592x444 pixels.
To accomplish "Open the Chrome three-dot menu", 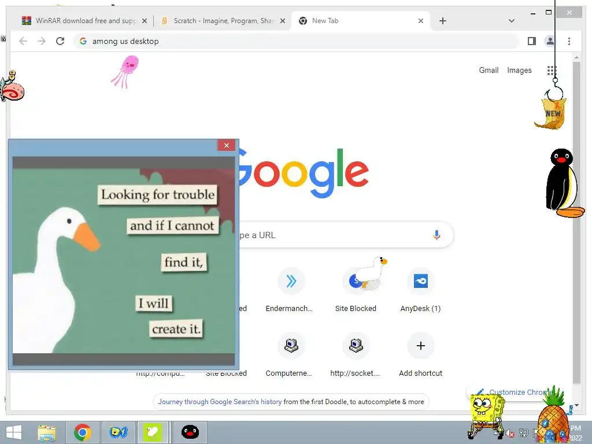I will click(569, 41).
